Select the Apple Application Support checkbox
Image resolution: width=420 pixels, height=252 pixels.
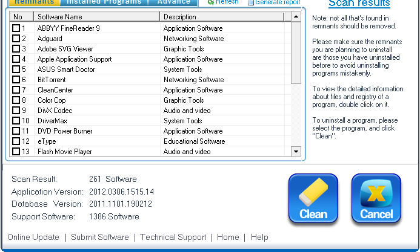[16, 59]
